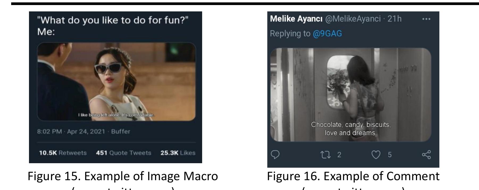Click the Melike Ayancı display name
Screen dimensions: 479x190
[x=296, y=19]
